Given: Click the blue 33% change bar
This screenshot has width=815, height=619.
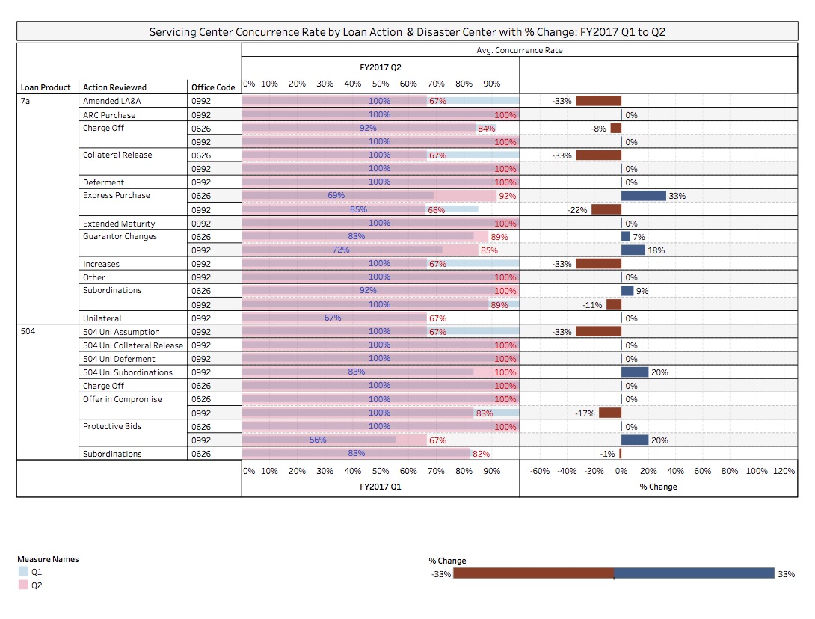Looking at the screenshot, I should point(643,196).
